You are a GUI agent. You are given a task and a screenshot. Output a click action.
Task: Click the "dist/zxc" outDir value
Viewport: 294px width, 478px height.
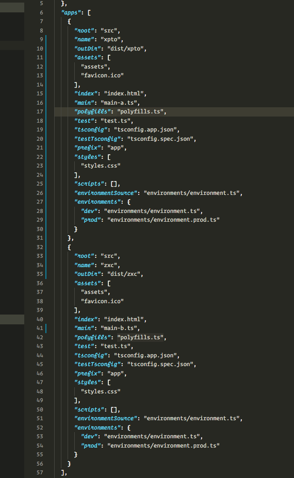click(124, 274)
